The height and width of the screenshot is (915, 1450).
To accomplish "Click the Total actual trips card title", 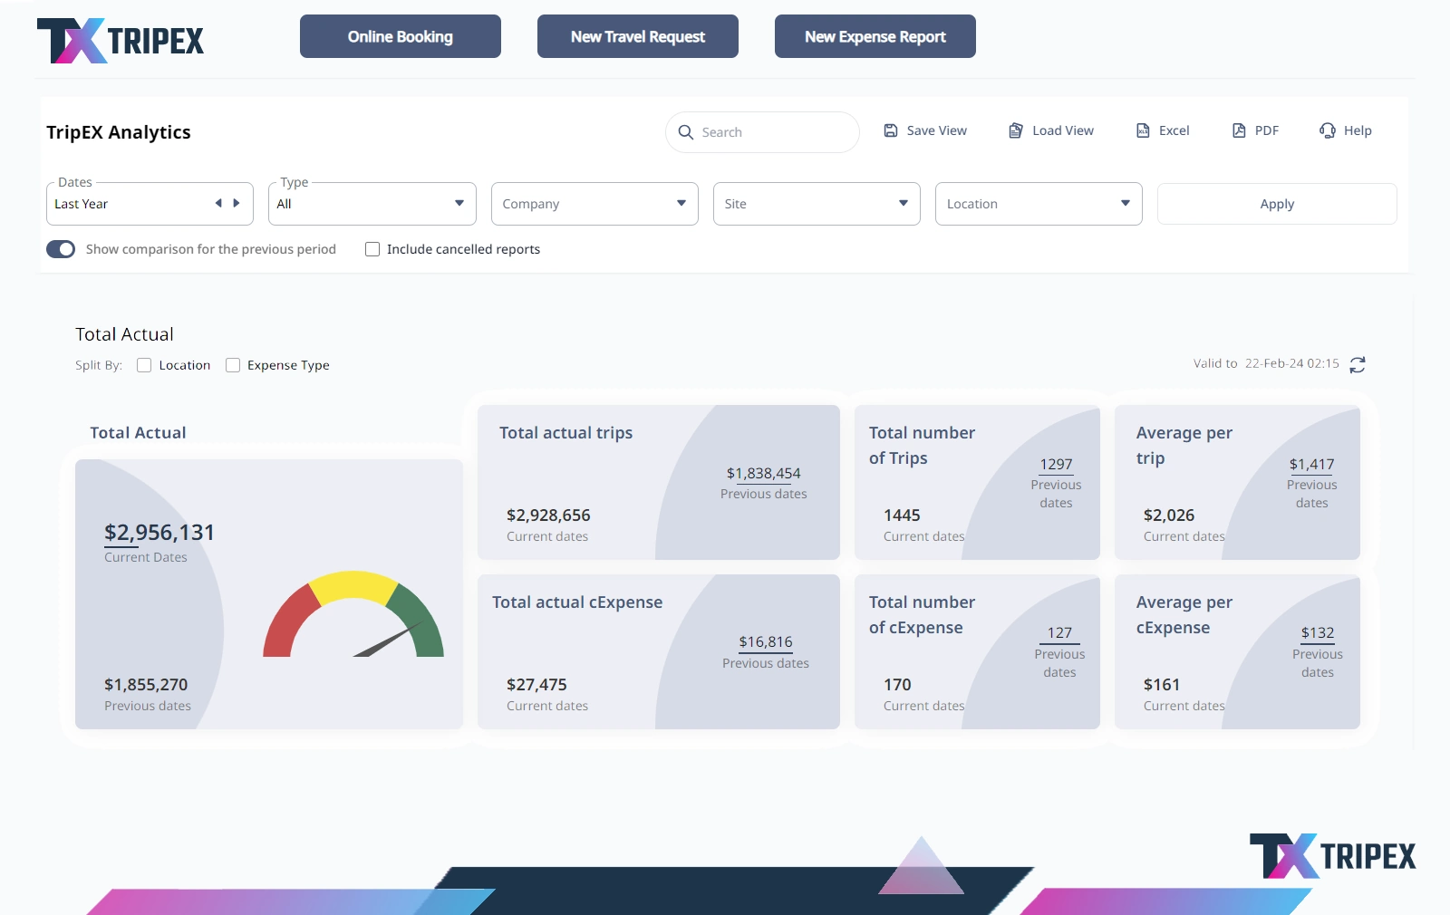I will [566, 433].
